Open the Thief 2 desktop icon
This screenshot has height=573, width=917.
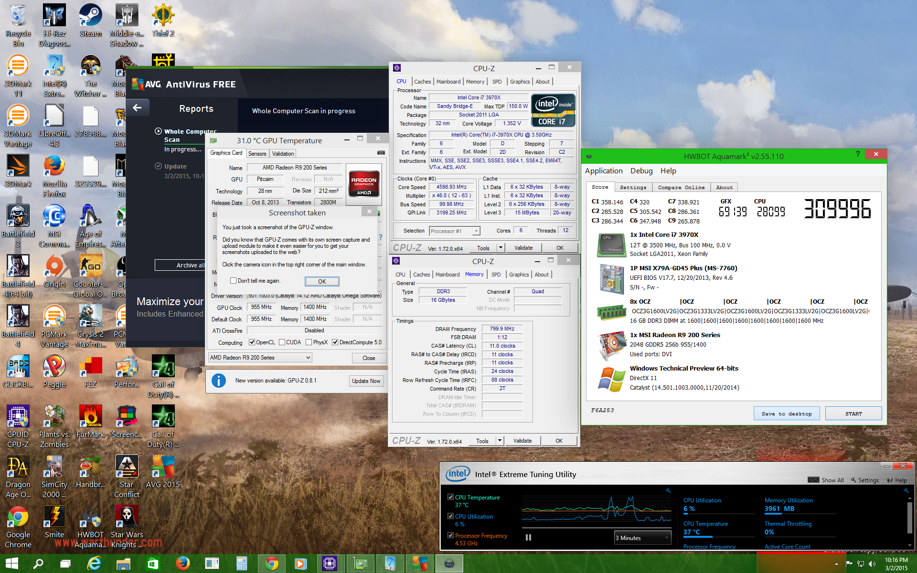(163, 21)
